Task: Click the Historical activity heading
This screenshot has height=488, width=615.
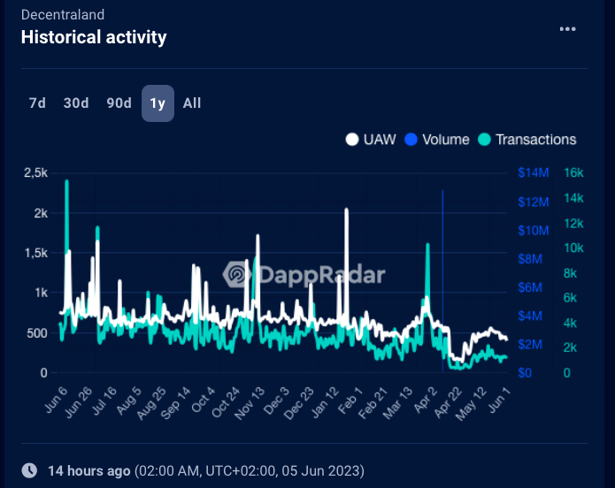Action: (94, 37)
